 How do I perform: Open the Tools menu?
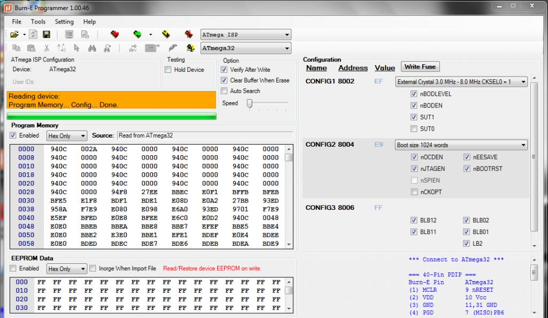point(38,22)
